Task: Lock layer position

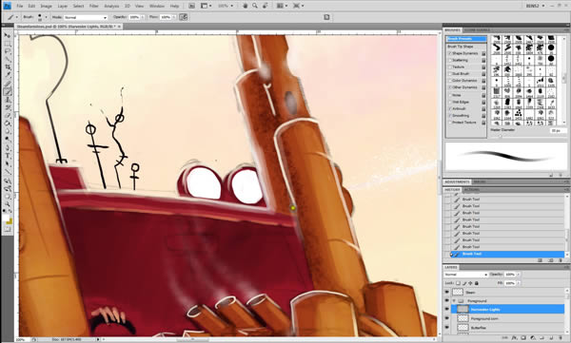Action: click(x=470, y=283)
